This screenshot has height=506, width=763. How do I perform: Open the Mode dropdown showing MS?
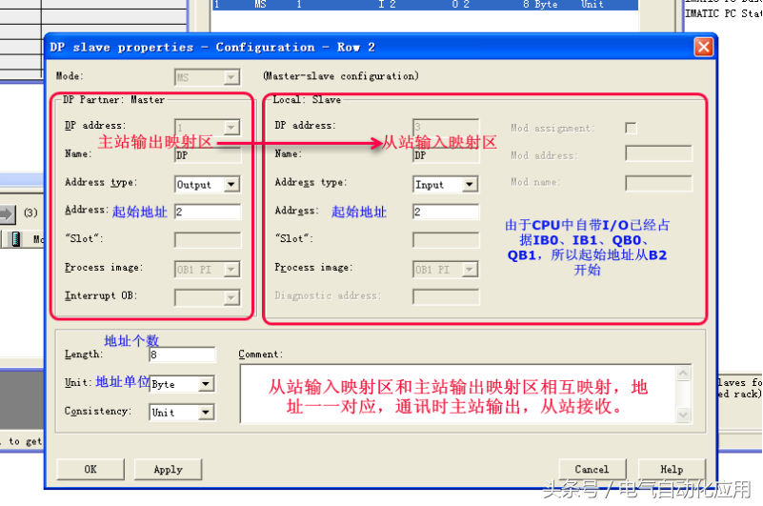231,76
